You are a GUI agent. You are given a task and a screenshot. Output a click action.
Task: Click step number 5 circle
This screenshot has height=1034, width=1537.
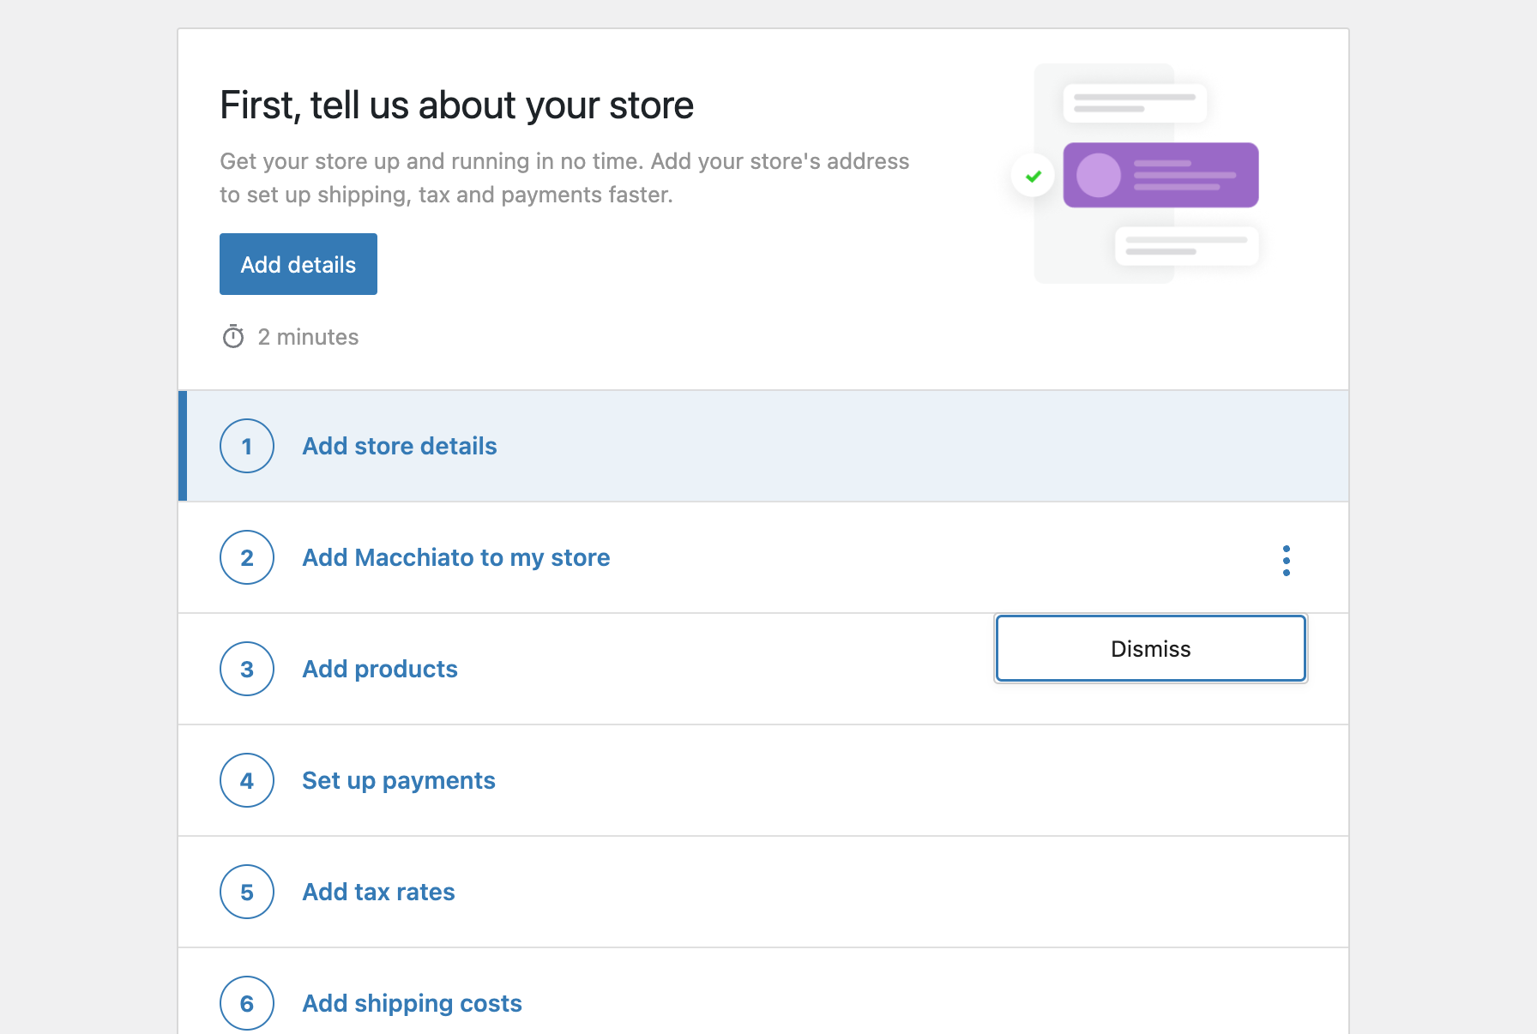point(247,892)
